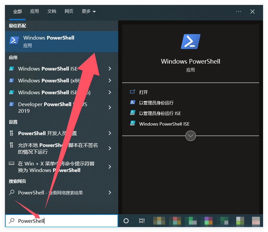Image resolution: width=268 pixels, height=232 pixels.
Task: Click the 以管理员身份运行 ISE icon
Action: point(133,113)
